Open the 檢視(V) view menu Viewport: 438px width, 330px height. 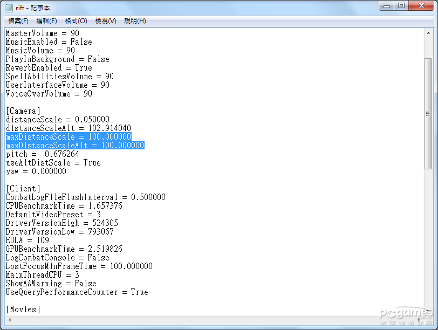click(x=105, y=21)
